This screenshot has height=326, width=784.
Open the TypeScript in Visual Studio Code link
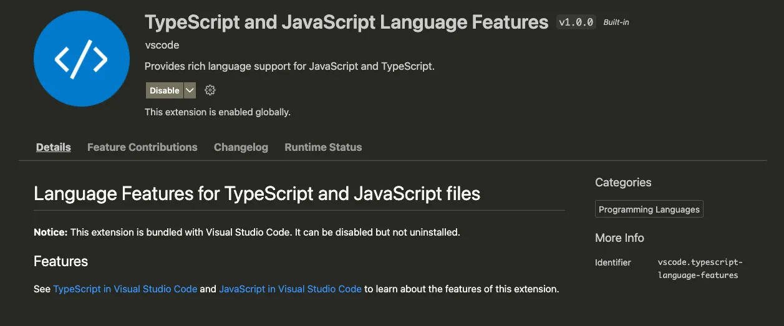pos(125,289)
